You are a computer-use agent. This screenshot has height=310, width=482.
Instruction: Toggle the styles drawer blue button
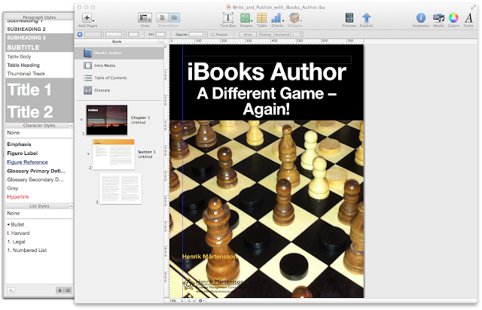point(80,35)
